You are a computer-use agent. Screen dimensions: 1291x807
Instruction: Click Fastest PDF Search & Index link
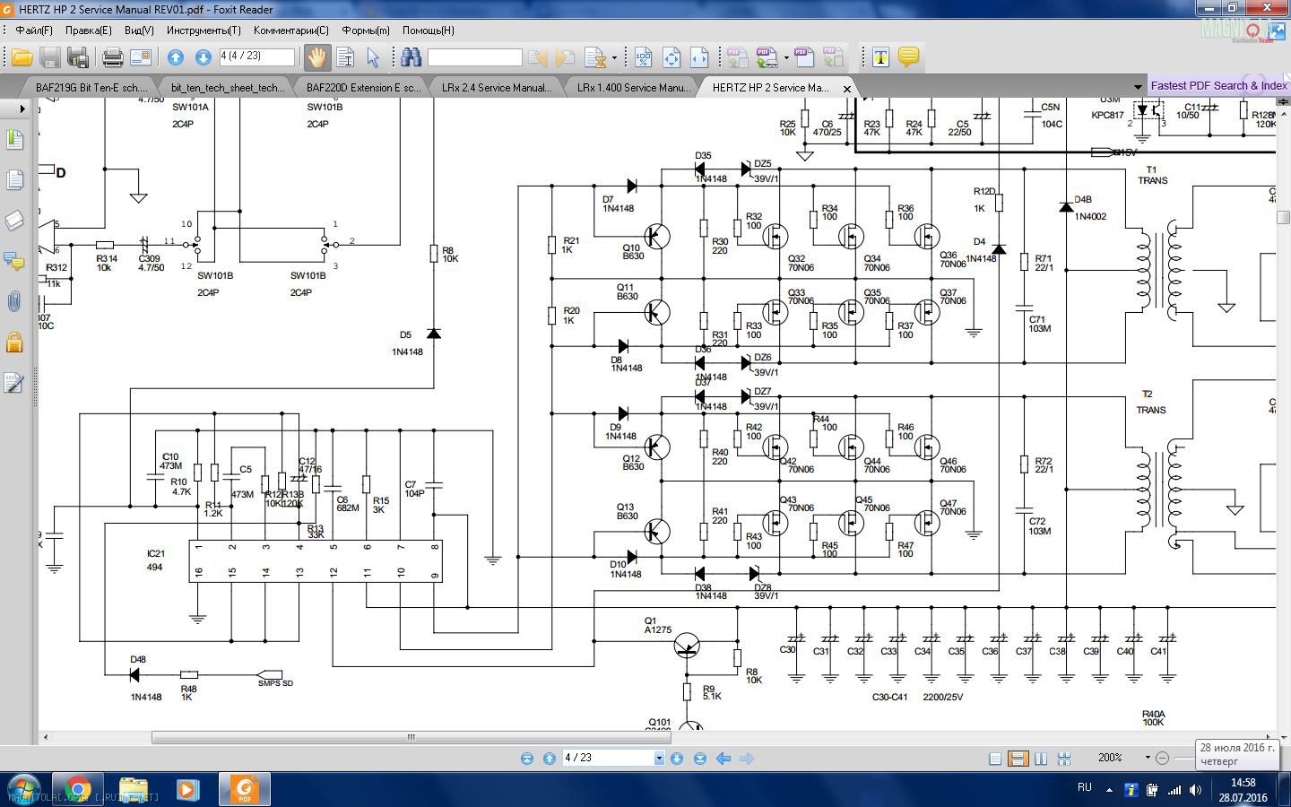tap(1218, 86)
